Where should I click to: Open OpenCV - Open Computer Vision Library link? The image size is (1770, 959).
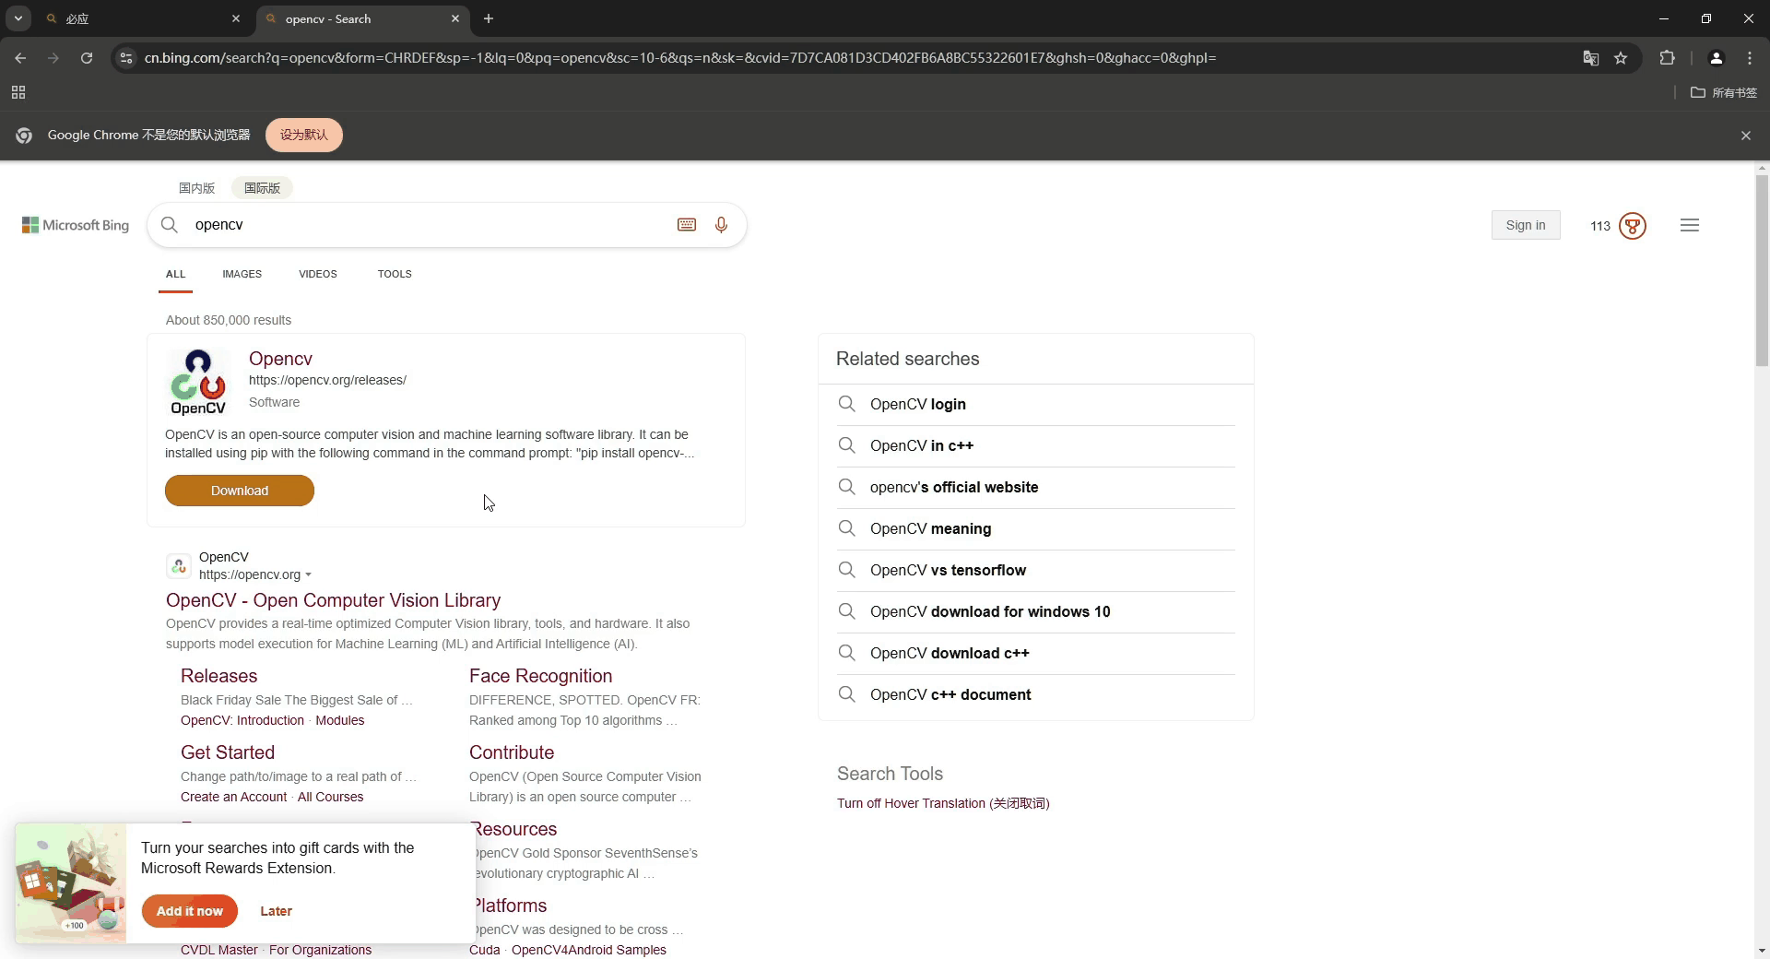333,600
